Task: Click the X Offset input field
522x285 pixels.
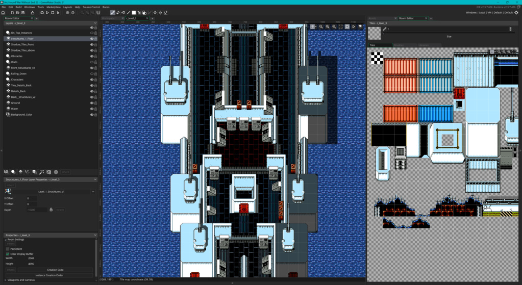Action: click(32, 198)
